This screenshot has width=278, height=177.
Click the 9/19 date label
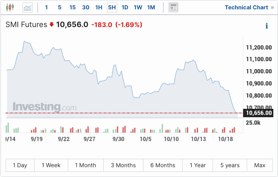tap(37, 139)
